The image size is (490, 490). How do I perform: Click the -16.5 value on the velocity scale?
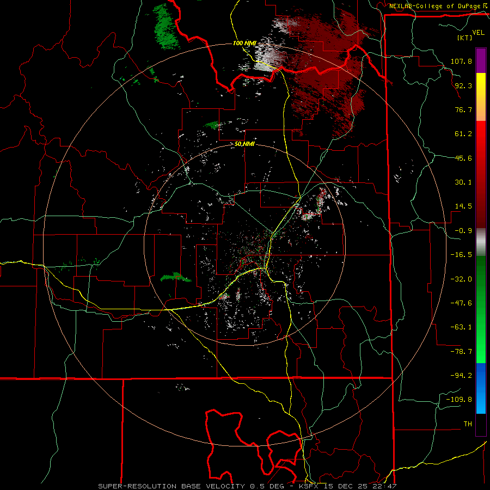click(461, 255)
